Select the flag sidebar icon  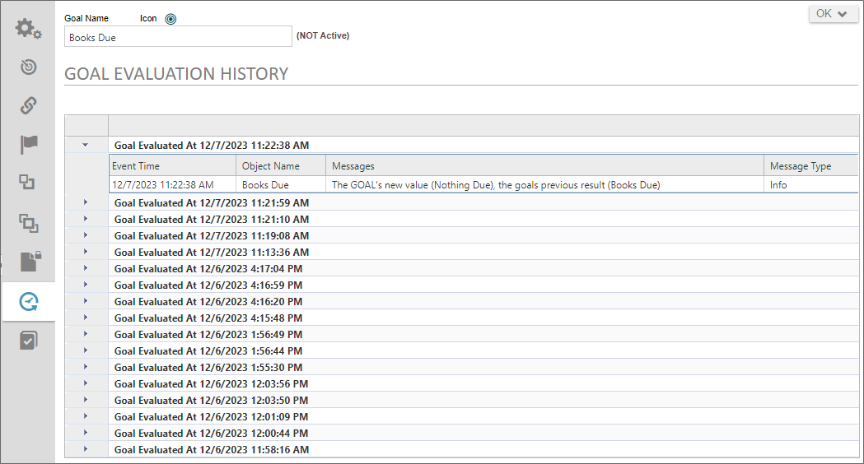pyautogui.click(x=28, y=145)
